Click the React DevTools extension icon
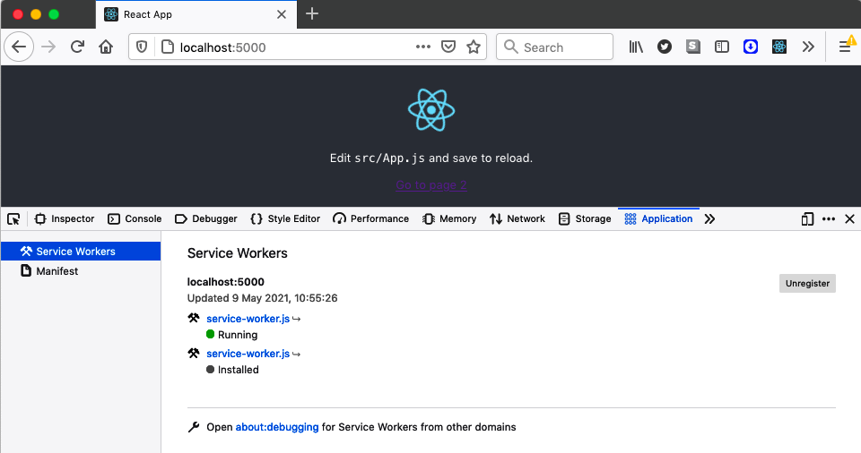 (x=779, y=47)
